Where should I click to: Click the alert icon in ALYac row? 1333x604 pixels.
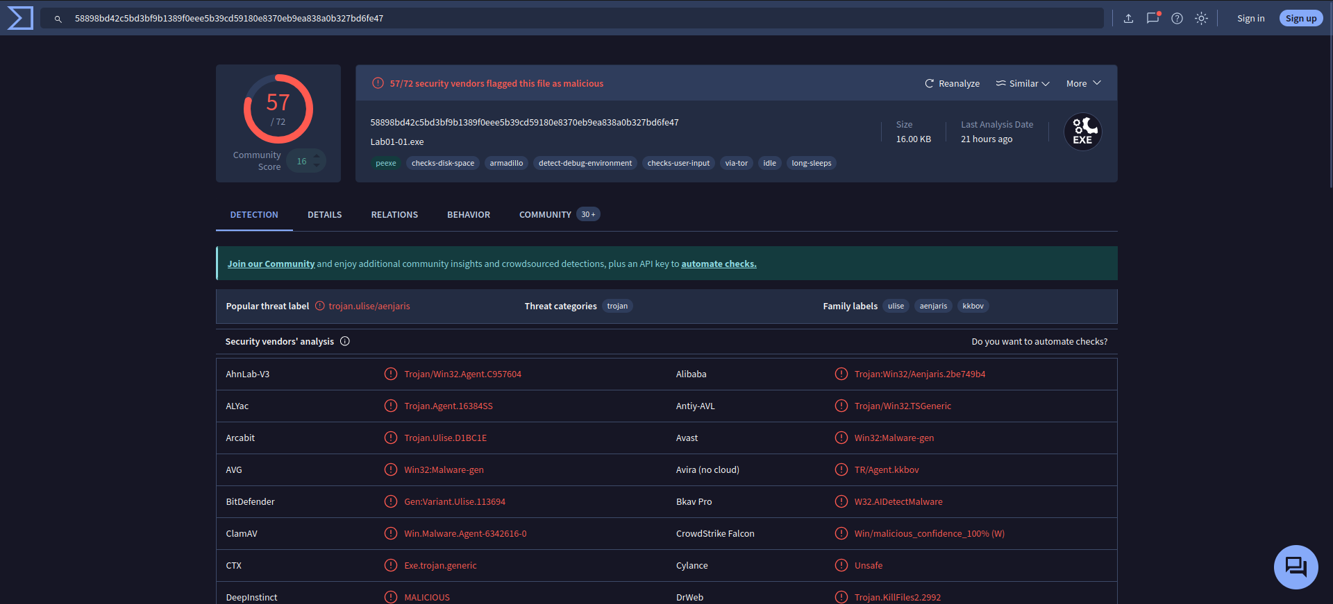click(x=391, y=406)
